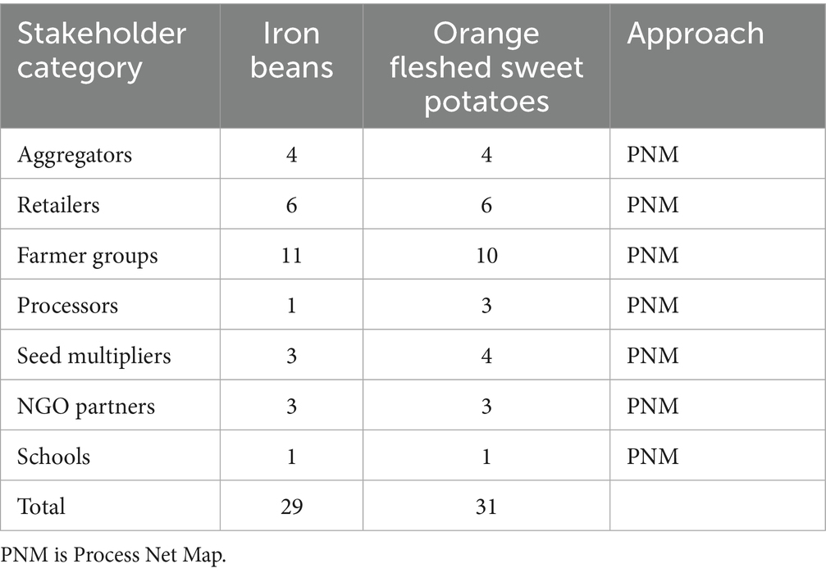Select the Total row label
826x573 pixels.
[x=42, y=507]
